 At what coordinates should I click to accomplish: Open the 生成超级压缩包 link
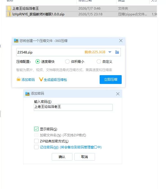tap(55, 80)
